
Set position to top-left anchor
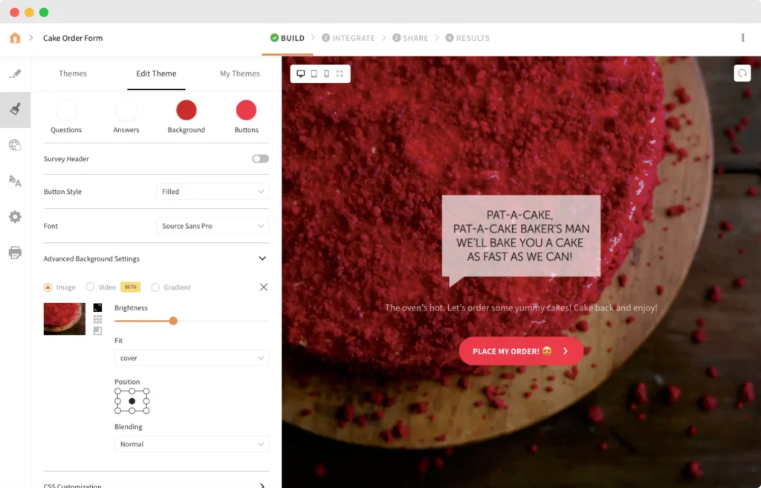(118, 391)
